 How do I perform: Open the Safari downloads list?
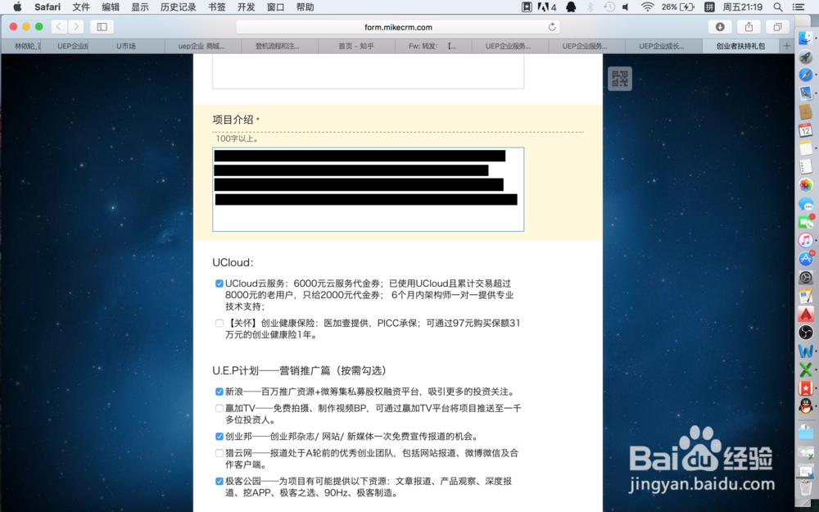[x=720, y=27]
